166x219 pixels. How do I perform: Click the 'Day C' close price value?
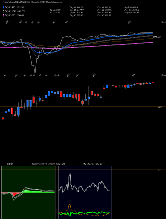76,15
